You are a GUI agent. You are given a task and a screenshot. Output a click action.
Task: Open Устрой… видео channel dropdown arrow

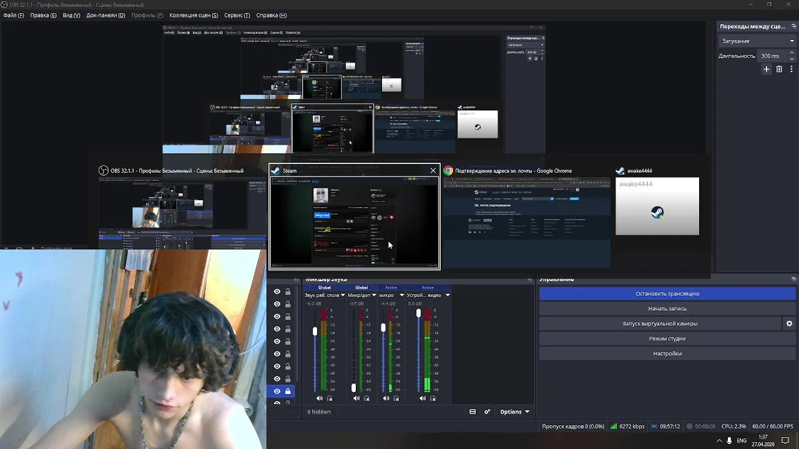[x=448, y=295]
